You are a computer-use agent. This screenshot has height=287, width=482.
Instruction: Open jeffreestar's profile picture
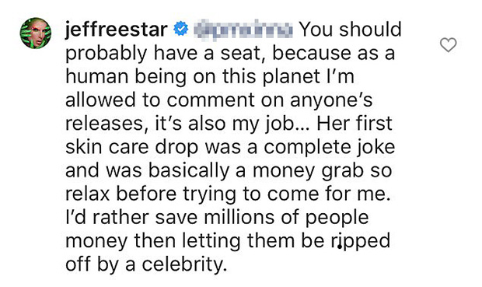36,33
